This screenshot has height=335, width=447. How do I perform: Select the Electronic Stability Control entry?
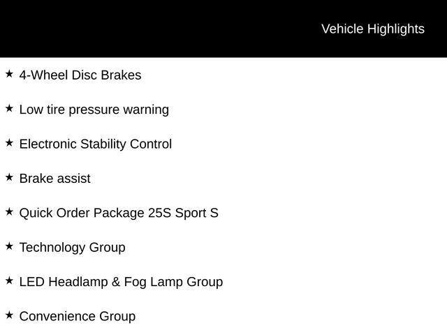tap(96, 144)
